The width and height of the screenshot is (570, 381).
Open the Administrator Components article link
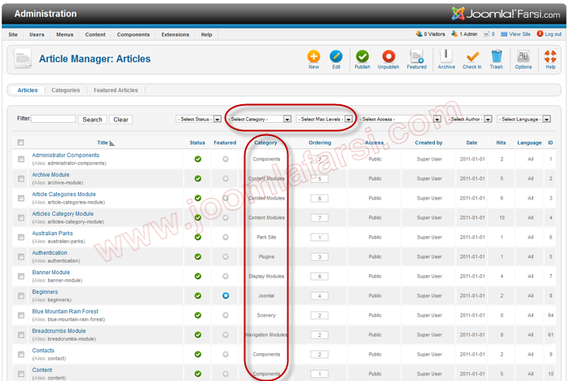65,155
